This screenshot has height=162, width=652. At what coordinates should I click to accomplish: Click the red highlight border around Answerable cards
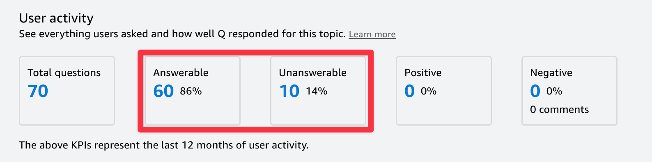coord(255,52)
